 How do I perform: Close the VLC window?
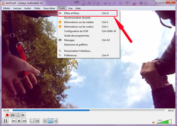click(171, 2)
